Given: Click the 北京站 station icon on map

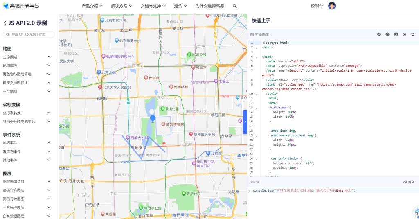Looking at the screenshot, I should [x=208, y=153].
